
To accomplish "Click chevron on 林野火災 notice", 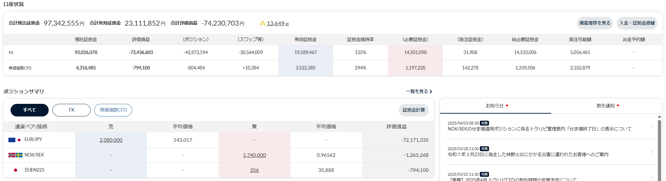I will [x=652, y=152].
